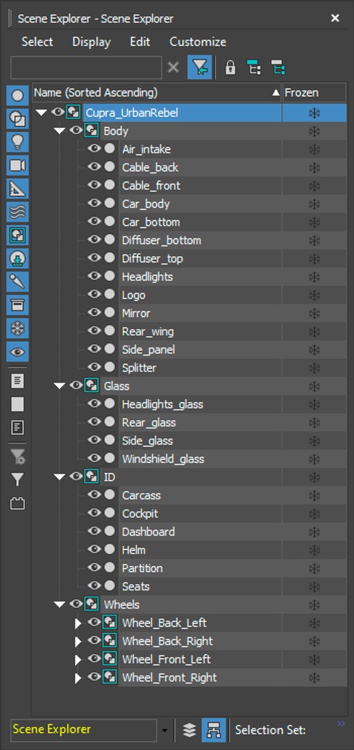Expand the Wheel_Back_Right group
This screenshot has width=354, height=750.
78,642
